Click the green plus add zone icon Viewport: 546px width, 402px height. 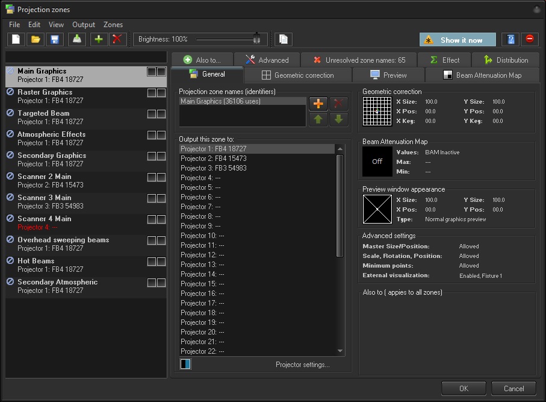pyautogui.click(x=99, y=40)
